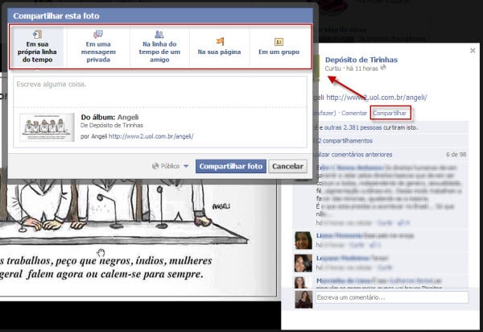Close the photo viewer with X
Screen dimensions: 483x332
pyautogui.click(x=473, y=50)
